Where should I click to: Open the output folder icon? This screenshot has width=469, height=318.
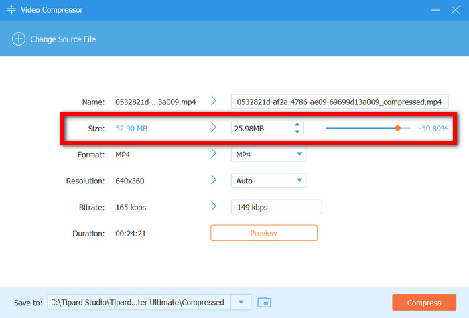(x=264, y=302)
